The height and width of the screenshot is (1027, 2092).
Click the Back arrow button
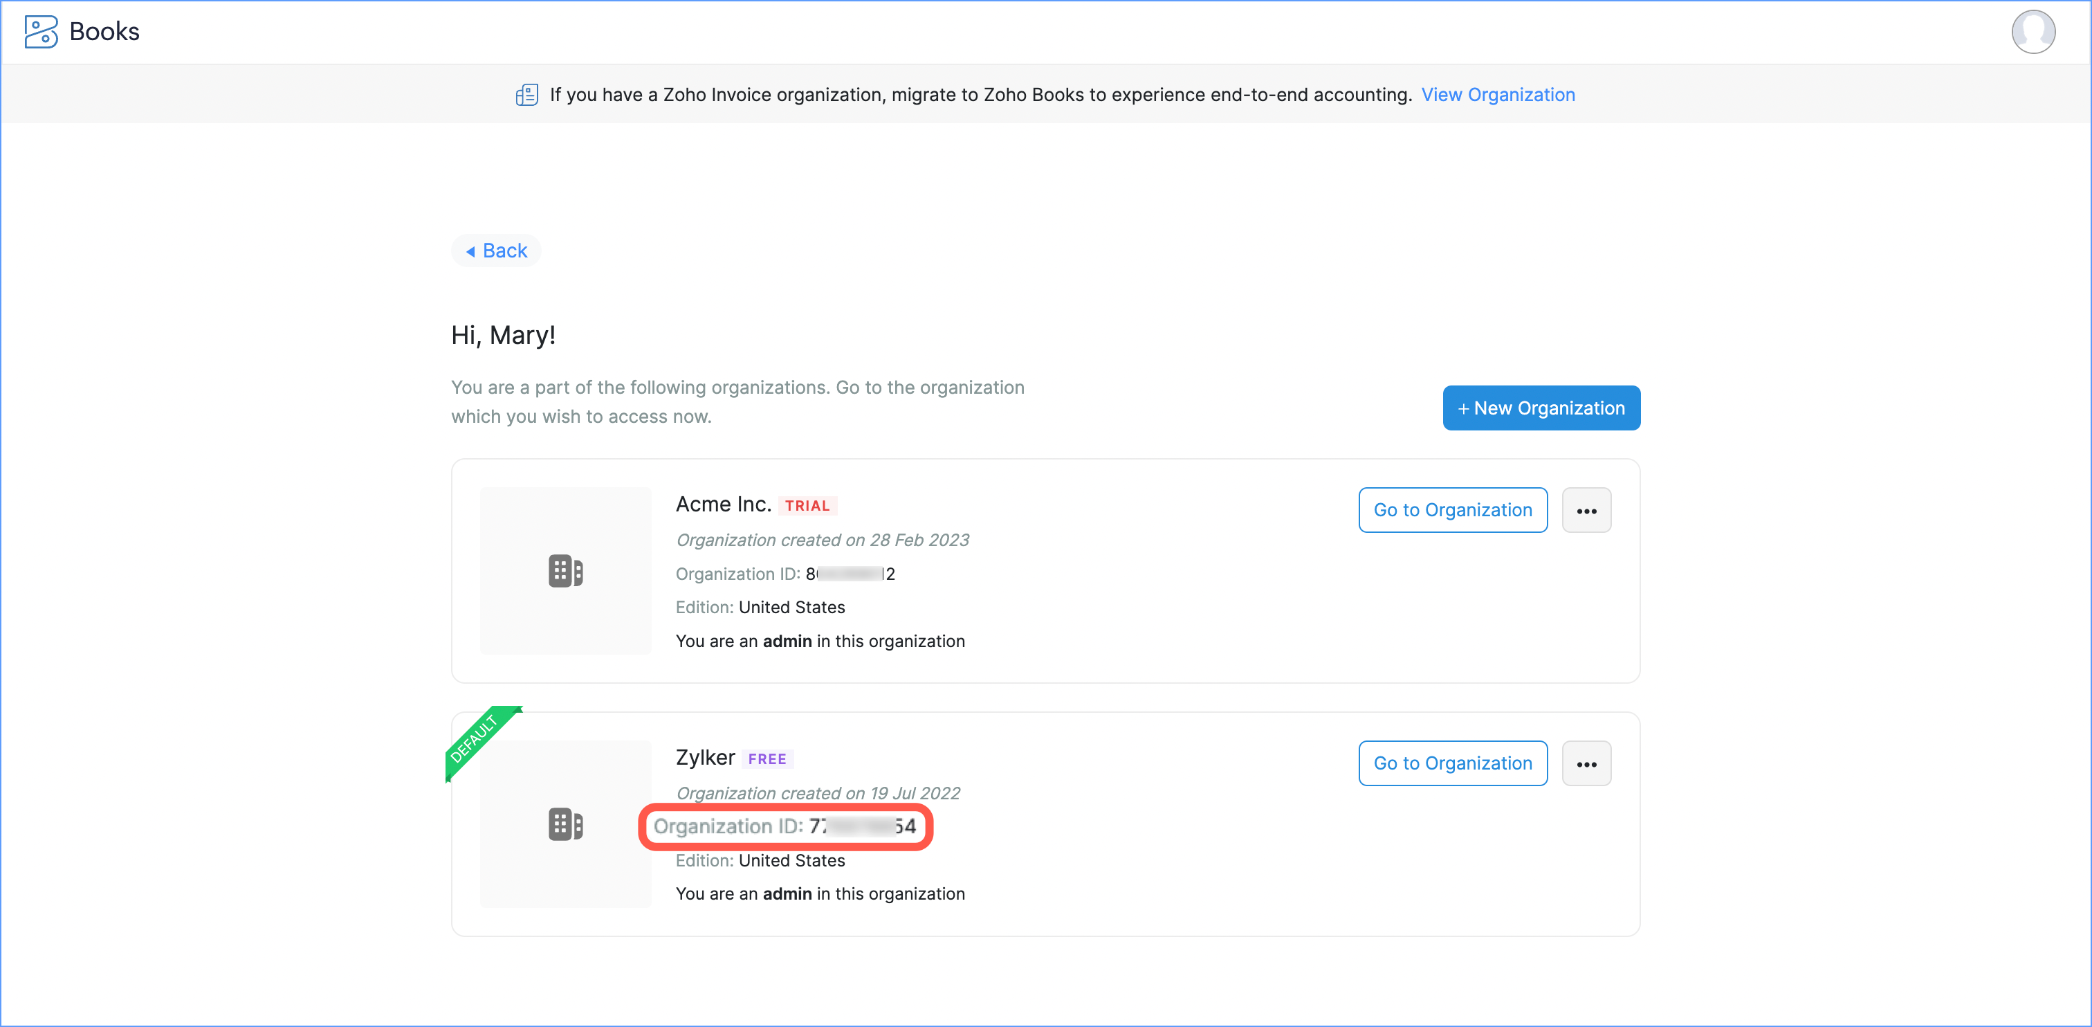(496, 251)
